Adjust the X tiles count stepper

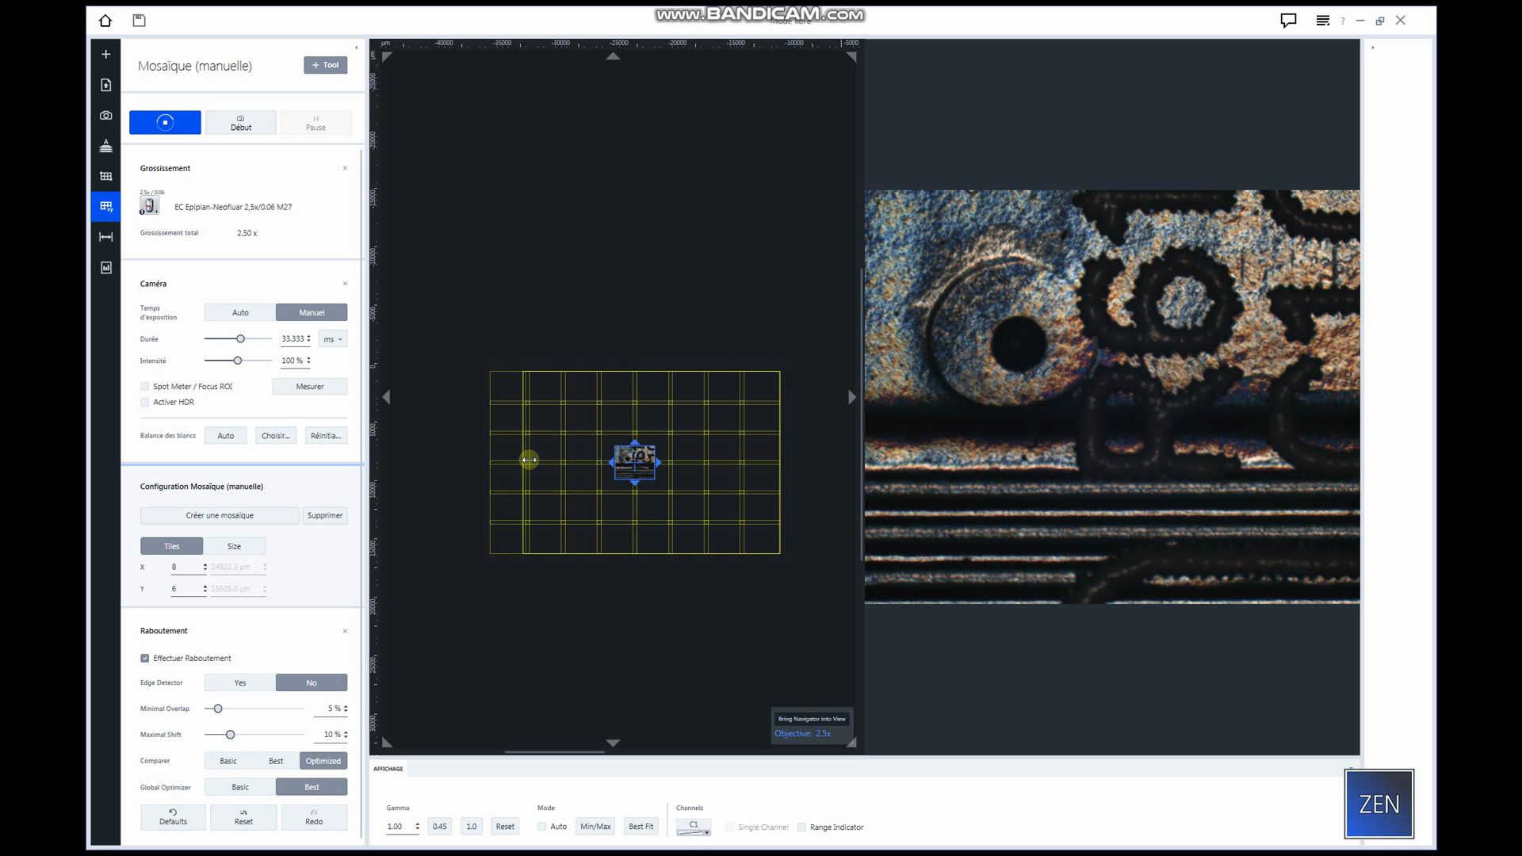point(205,567)
